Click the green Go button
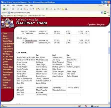Image resolution: width=111 pixels, height=108 pixels. pyautogui.click(x=106, y=13)
